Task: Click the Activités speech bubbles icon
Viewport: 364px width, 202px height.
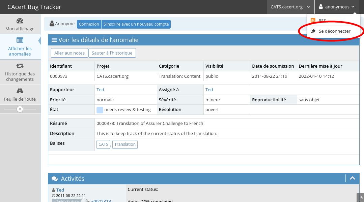Action: (54, 179)
